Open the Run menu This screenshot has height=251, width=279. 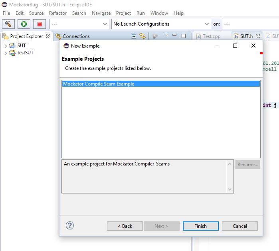tap(140, 13)
